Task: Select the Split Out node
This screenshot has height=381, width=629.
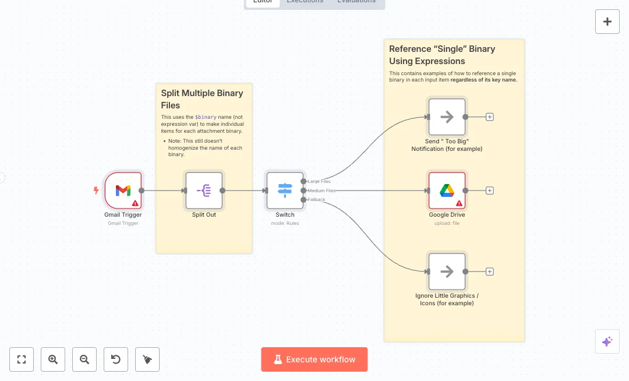Action: (x=204, y=190)
